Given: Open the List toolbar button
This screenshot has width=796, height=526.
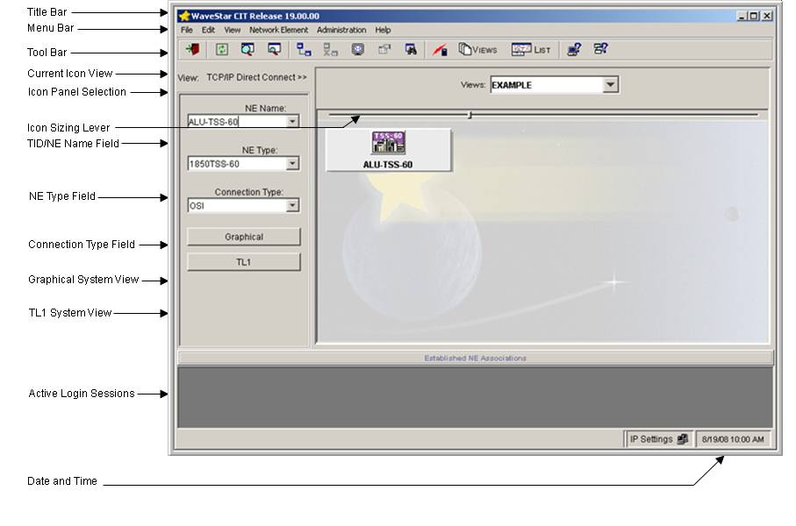Looking at the screenshot, I should (531, 50).
